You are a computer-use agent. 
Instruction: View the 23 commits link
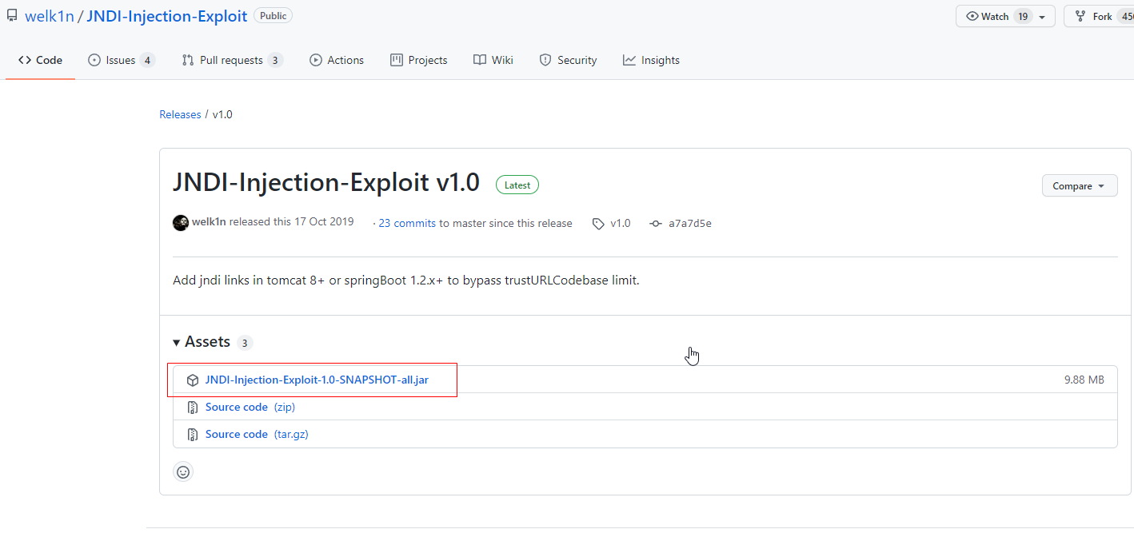tap(407, 223)
